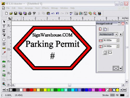Minimize the DesignCentral panel

(119, 24)
